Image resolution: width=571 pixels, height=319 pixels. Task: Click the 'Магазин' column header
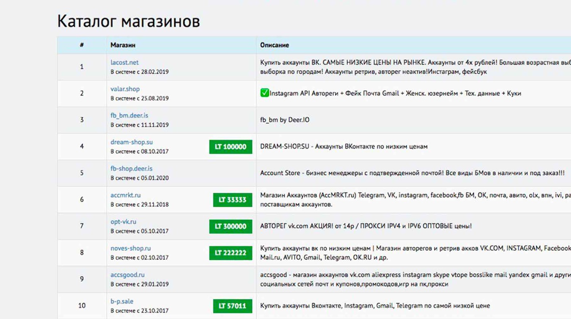click(123, 45)
